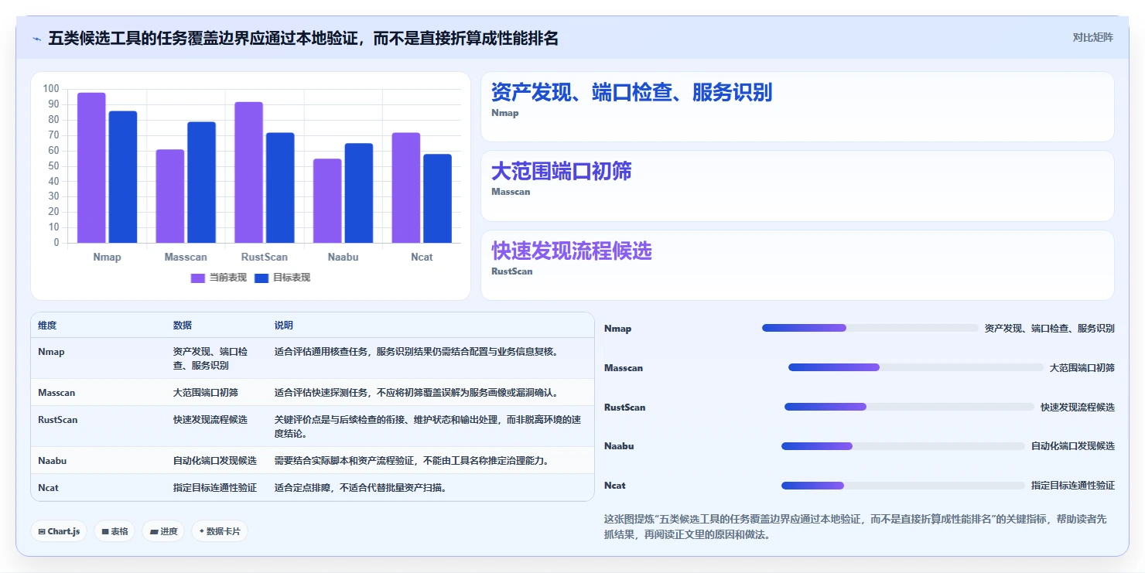This screenshot has width=1145, height=573.
Task: Click the 大范围端口初筛 text beside Masscan progress
Action: (x=1082, y=368)
